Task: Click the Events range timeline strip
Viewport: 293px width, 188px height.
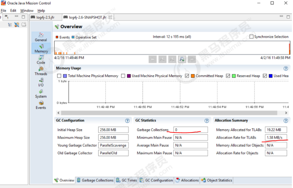Action: (x=172, y=48)
